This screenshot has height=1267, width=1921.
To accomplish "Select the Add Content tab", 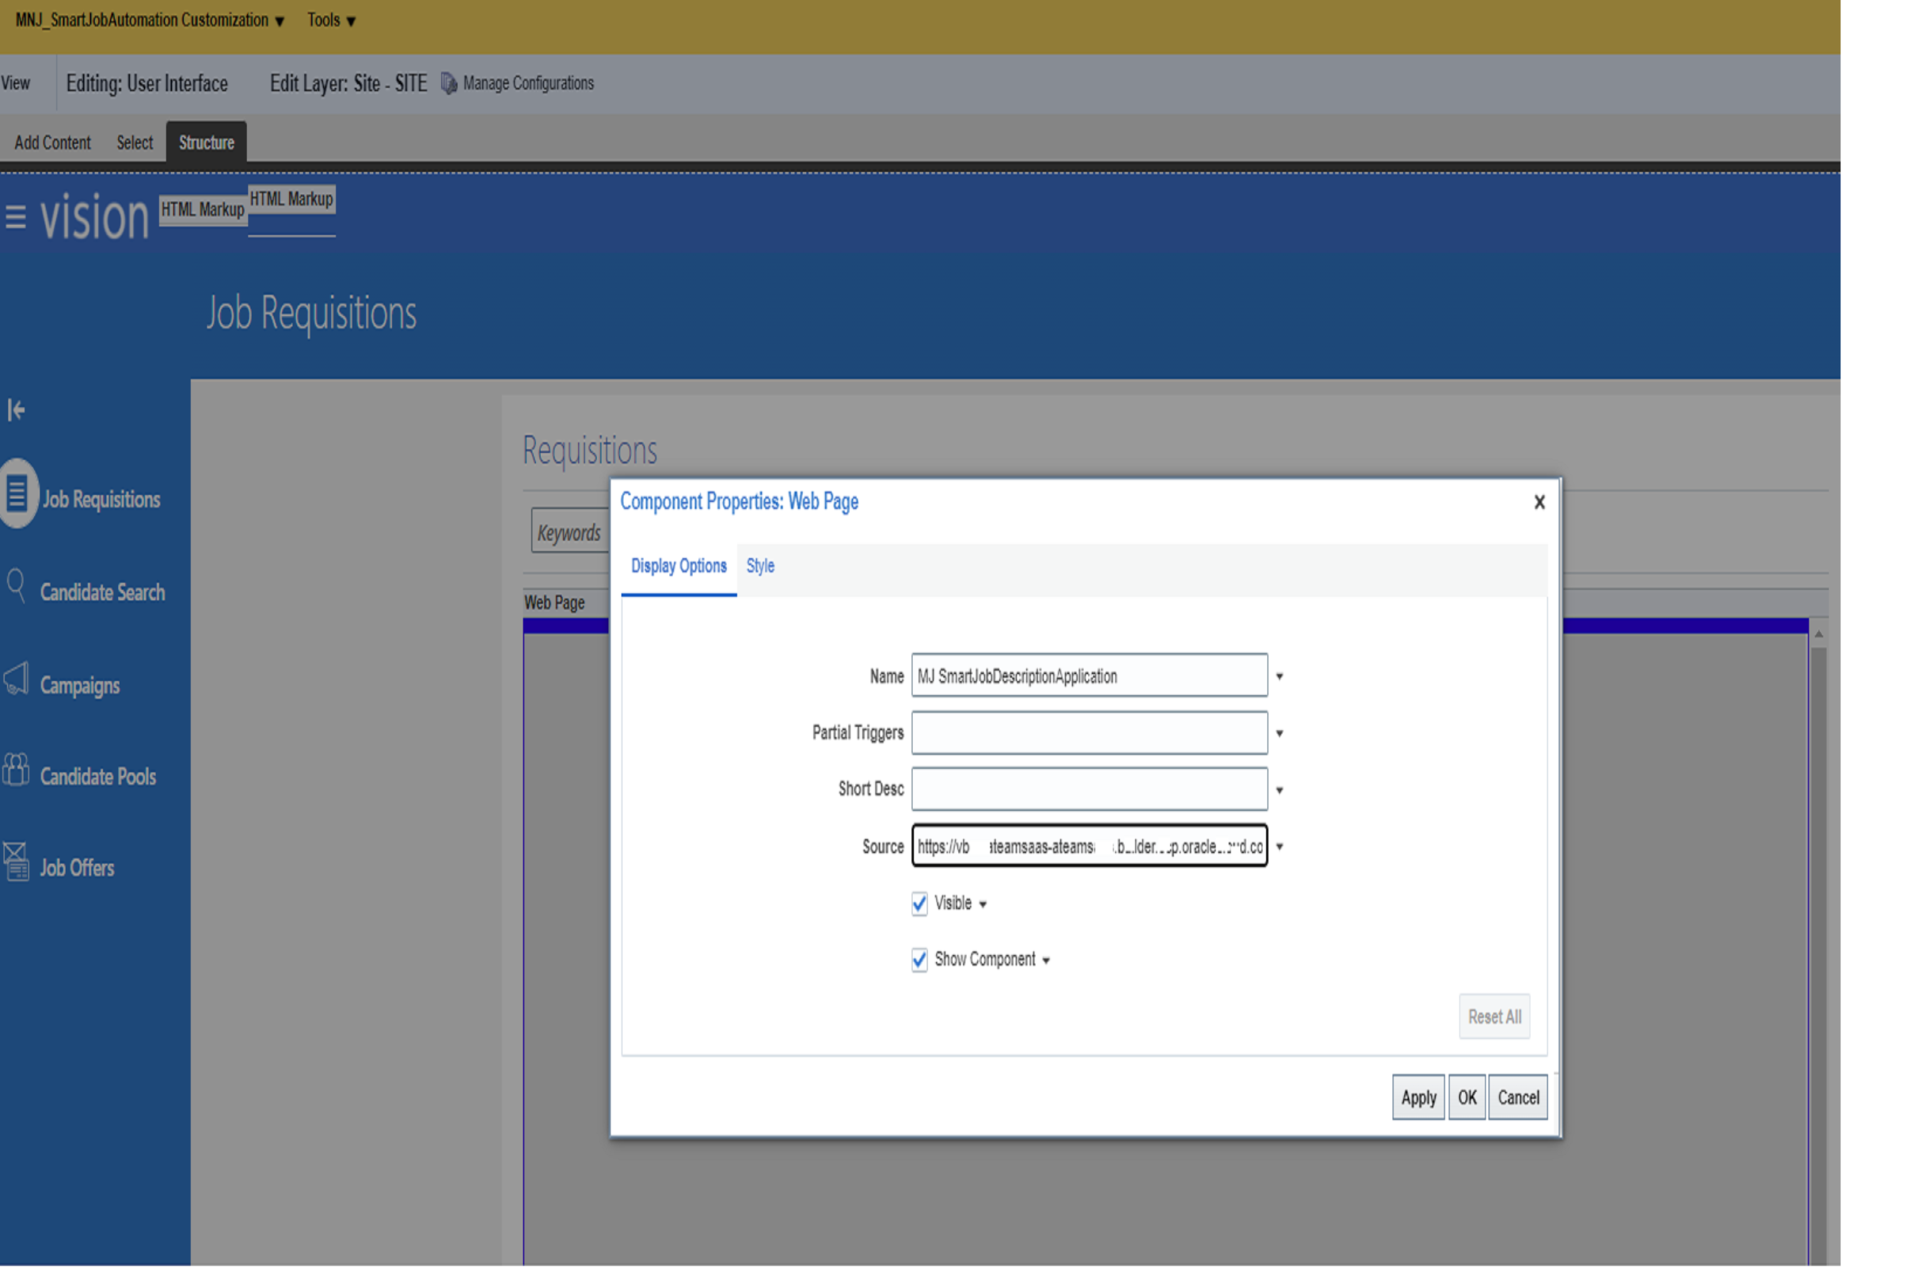I will coord(52,143).
